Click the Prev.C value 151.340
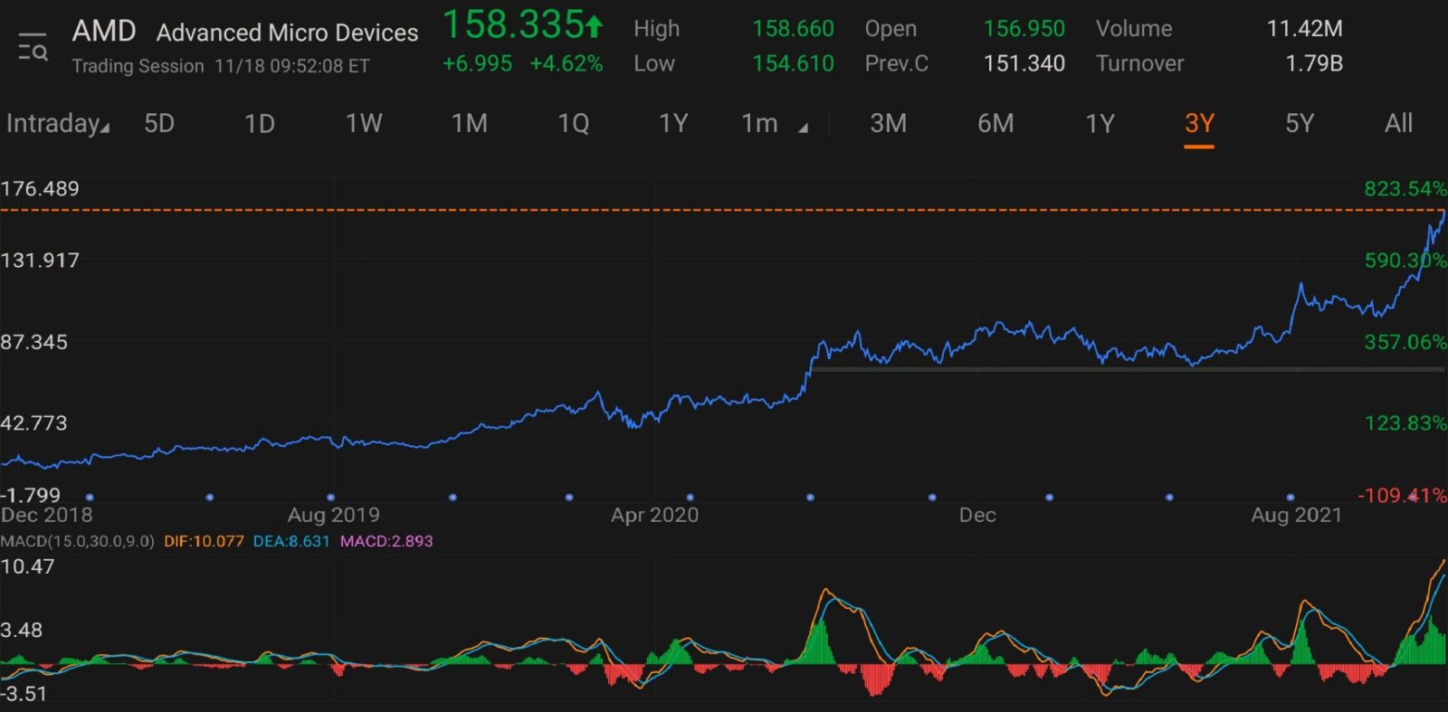The image size is (1448, 712). (x=1024, y=63)
